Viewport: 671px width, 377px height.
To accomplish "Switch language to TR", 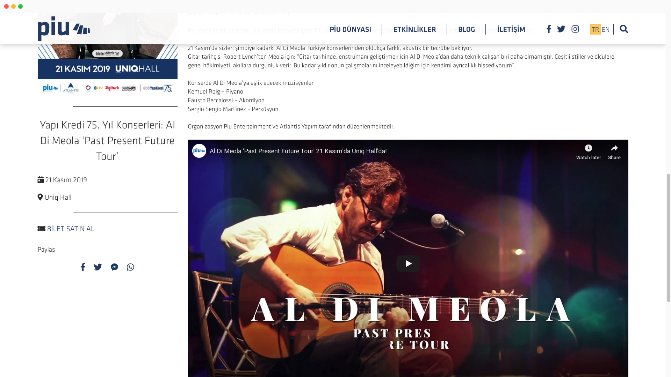I will click(x=595, y=29).
